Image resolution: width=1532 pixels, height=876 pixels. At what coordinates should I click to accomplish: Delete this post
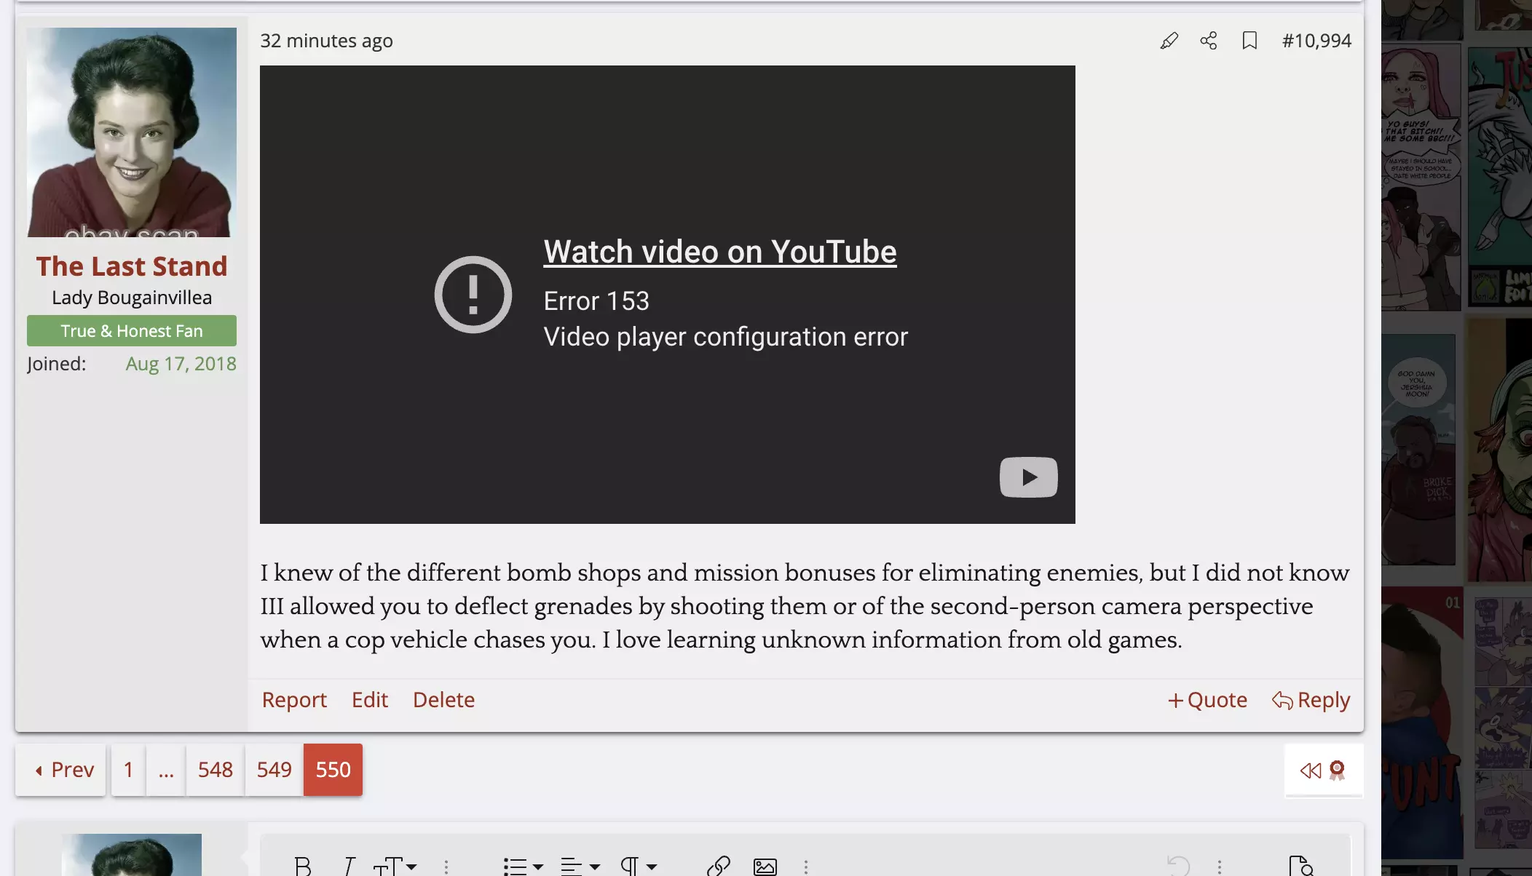tap(443, 700)
